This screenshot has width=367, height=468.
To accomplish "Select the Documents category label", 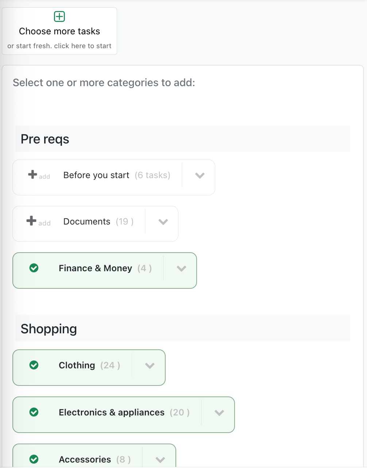I will (x=87, y=222).
